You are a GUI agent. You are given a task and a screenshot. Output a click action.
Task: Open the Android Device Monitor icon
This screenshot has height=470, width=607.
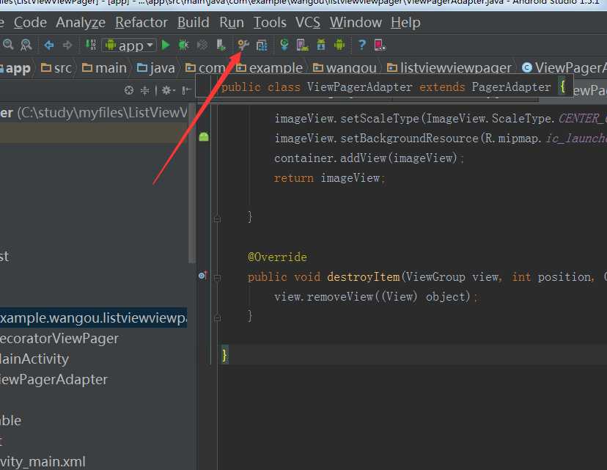[339, 45]
